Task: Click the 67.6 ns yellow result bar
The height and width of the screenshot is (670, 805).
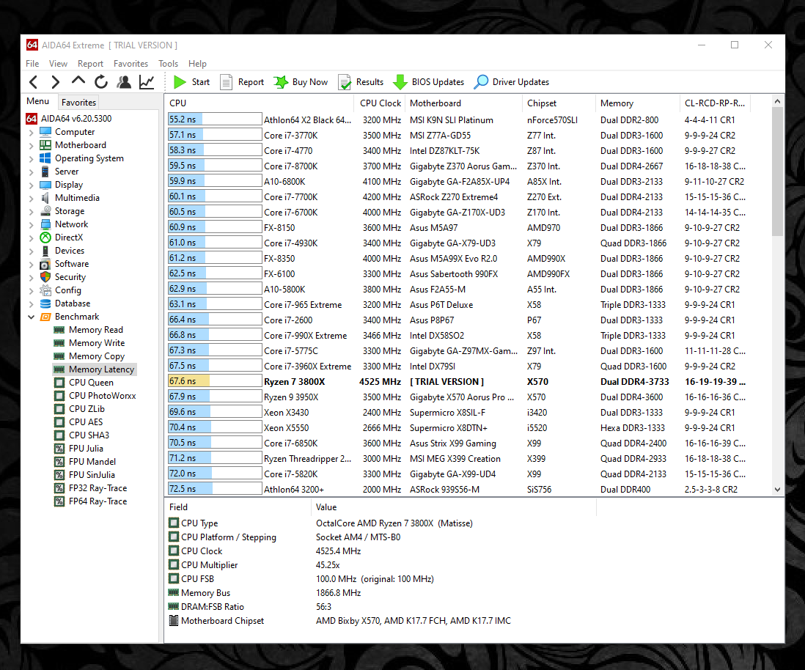Action: (x=215, y=381)
